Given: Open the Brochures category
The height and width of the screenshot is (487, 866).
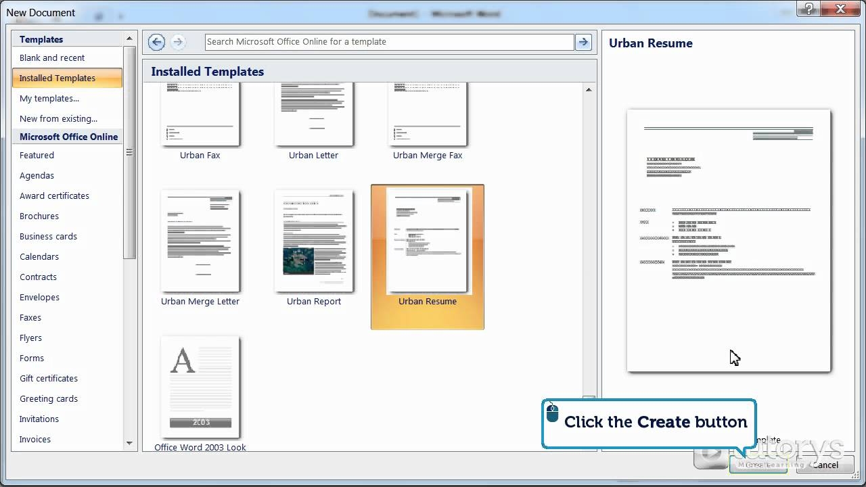Looking at the screenshot, I should [x=67, y=216].
